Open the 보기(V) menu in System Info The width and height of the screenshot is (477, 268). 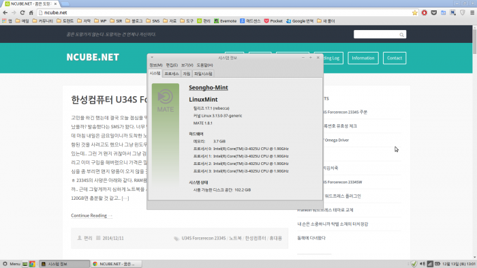pyautogui.click(x=187, y=65)
